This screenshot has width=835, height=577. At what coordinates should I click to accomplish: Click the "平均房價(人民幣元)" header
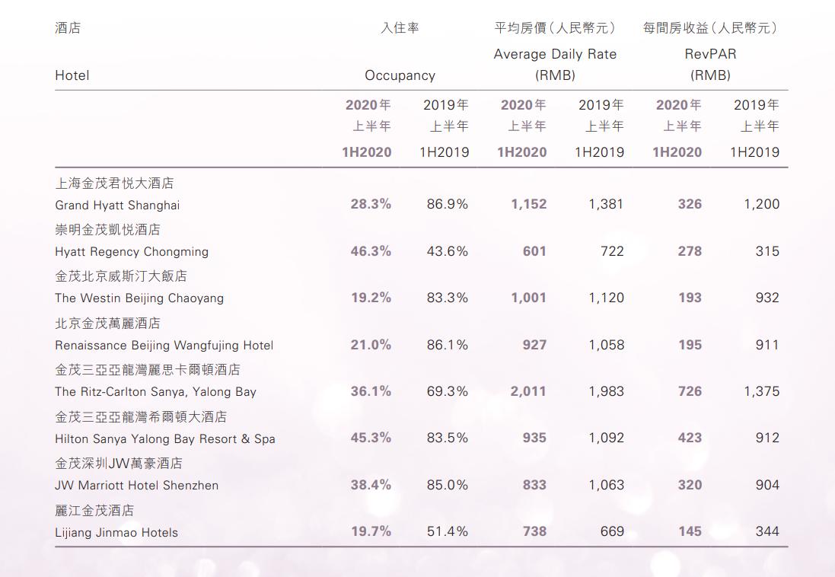click(555, 27)
